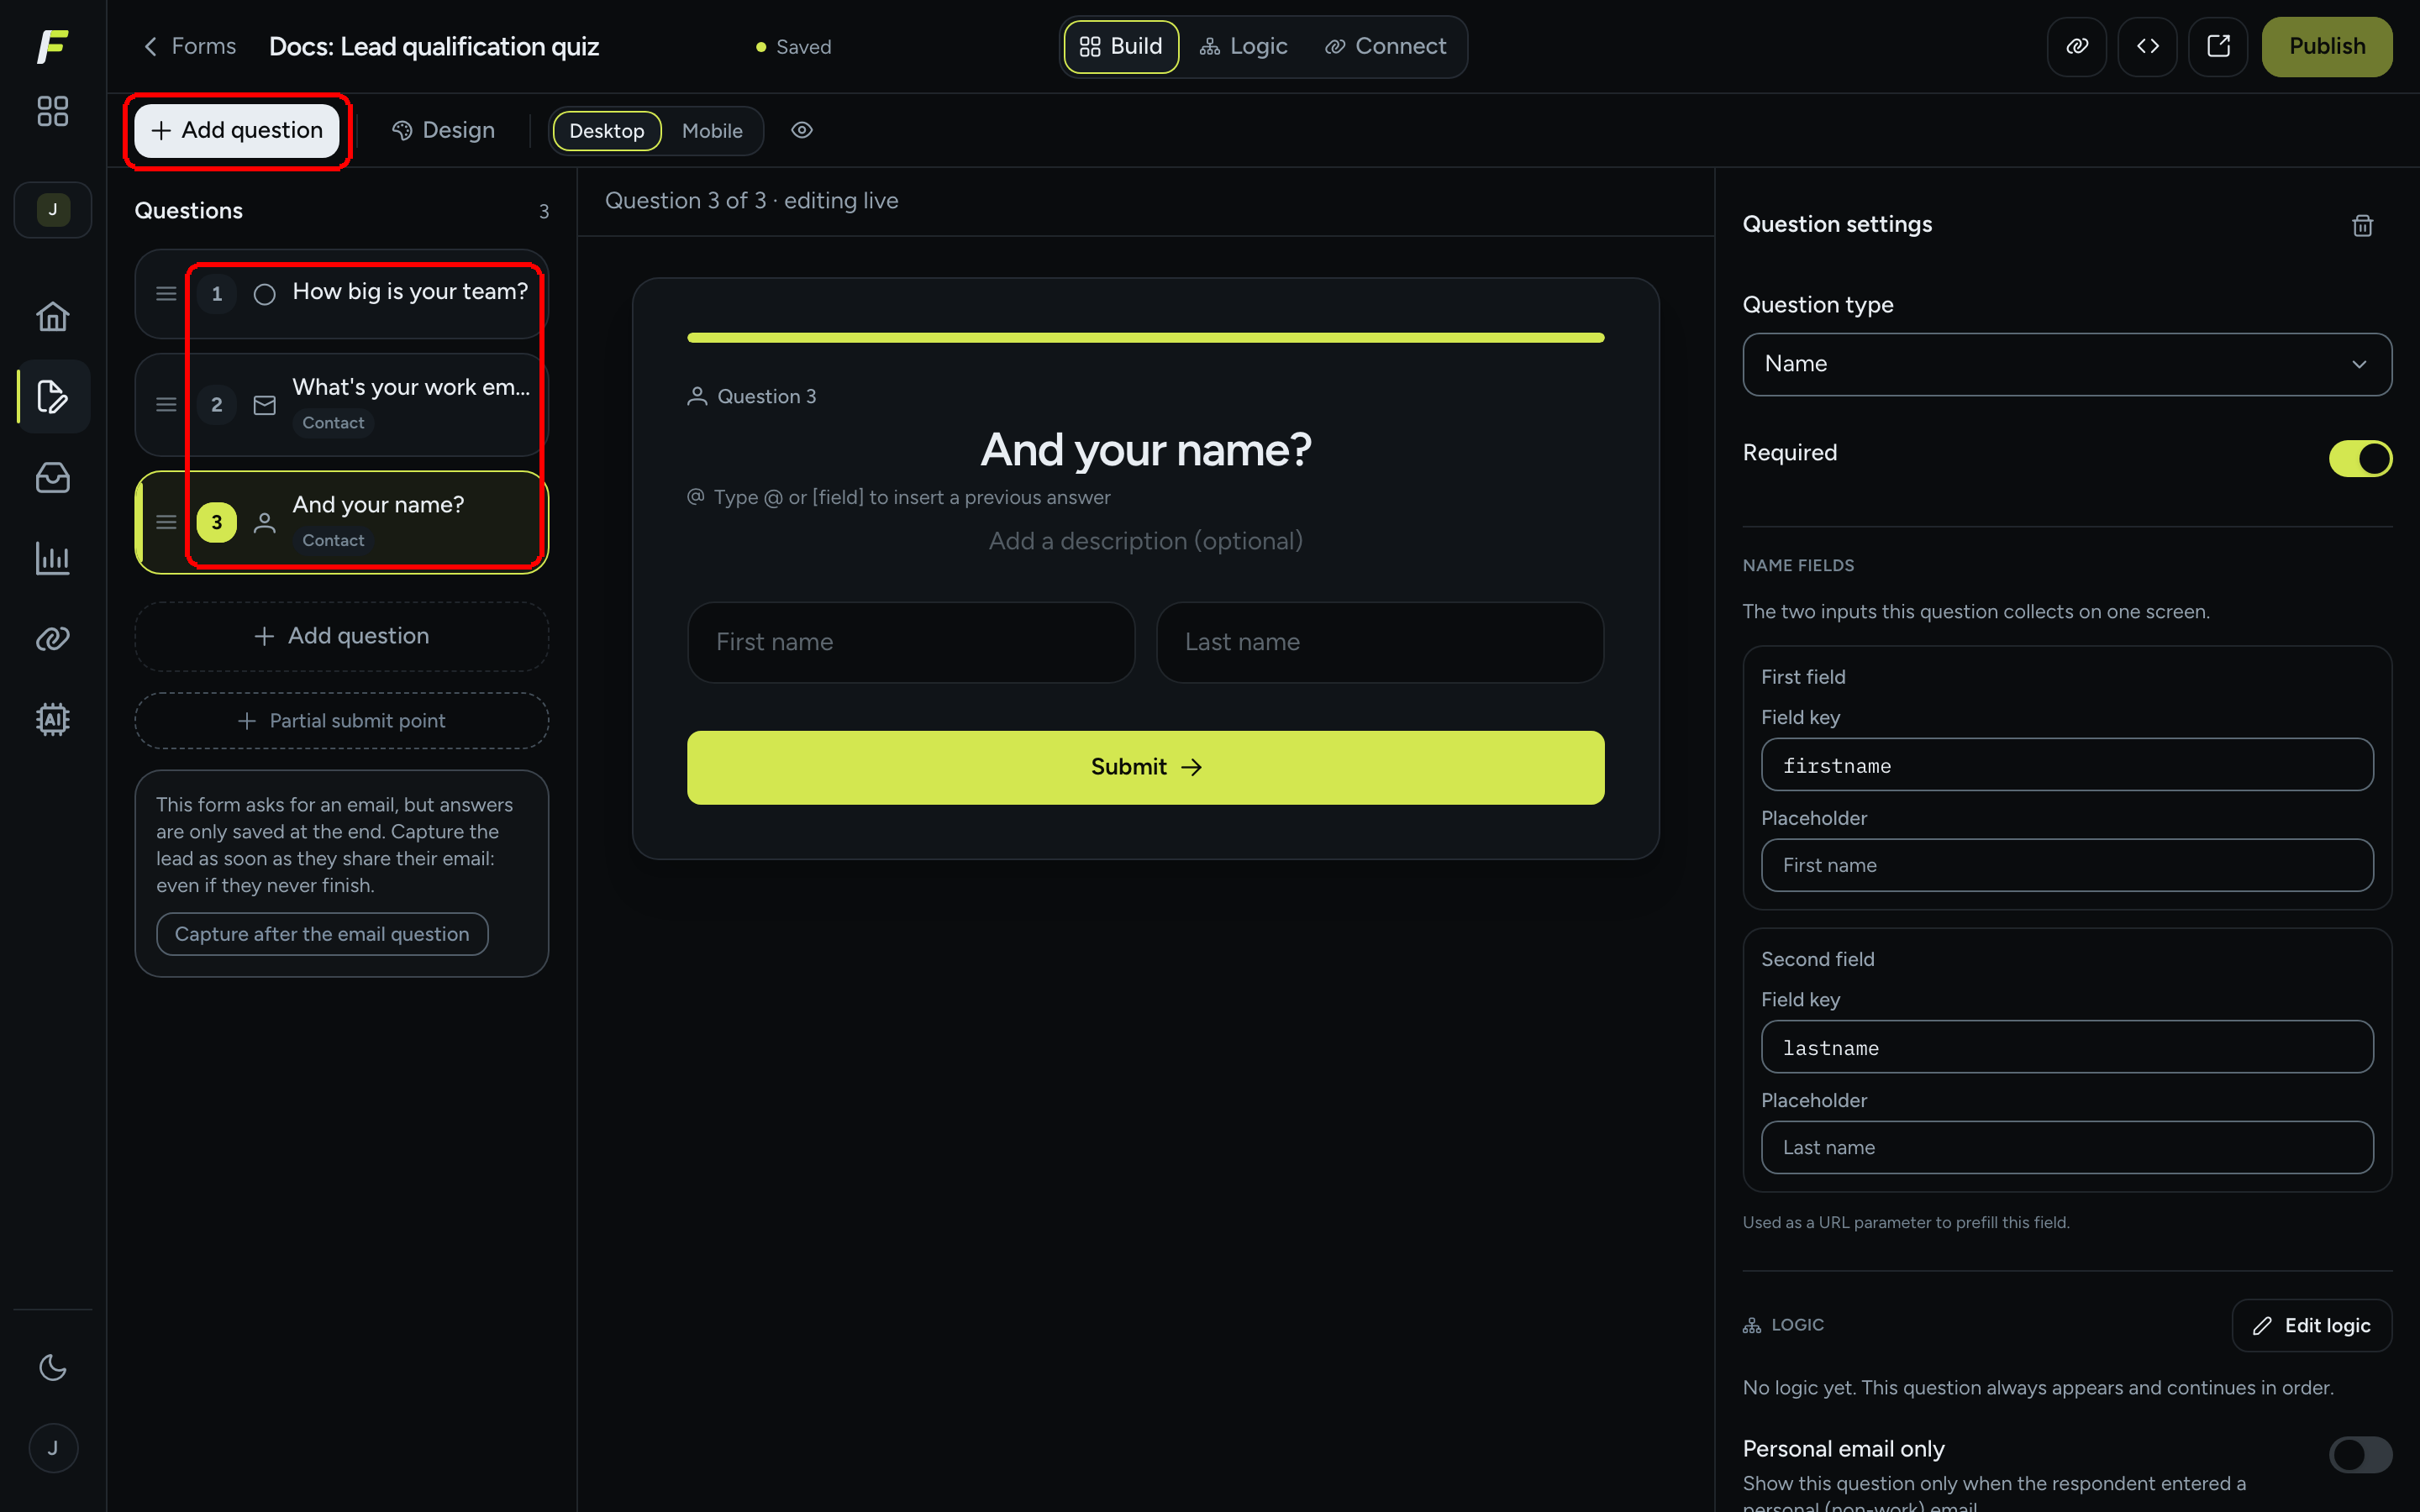Go to Home icon in sidebar
This screenshot has height=1512, width=2420.
pos(52,316)
